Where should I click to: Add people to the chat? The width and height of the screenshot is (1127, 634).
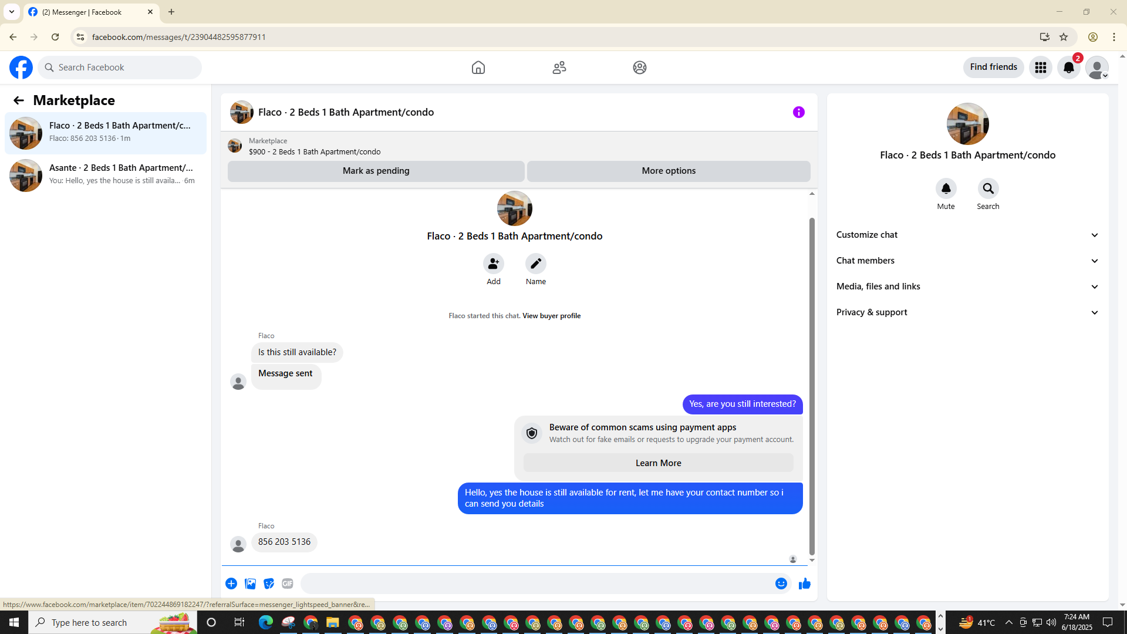[x=494, y=264]
